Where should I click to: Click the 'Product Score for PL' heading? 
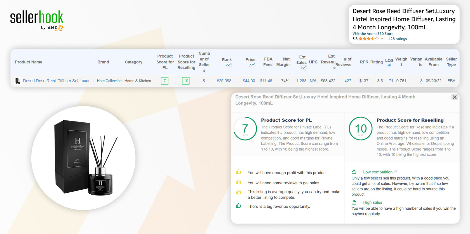286,120
